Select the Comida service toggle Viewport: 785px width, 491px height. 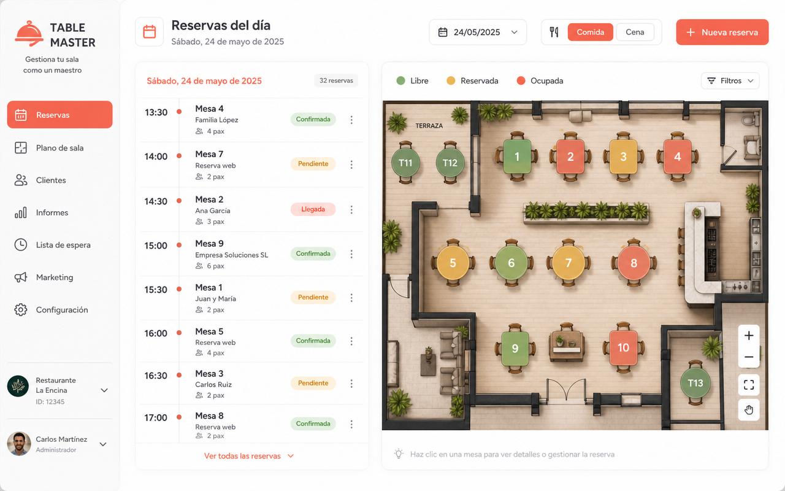pyautogui.click(x=590, y=32)
